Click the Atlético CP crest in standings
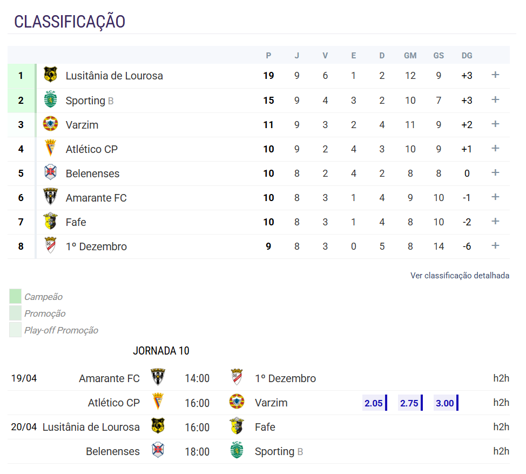Viewport: 526px width, 474px height. pos(50,148)
